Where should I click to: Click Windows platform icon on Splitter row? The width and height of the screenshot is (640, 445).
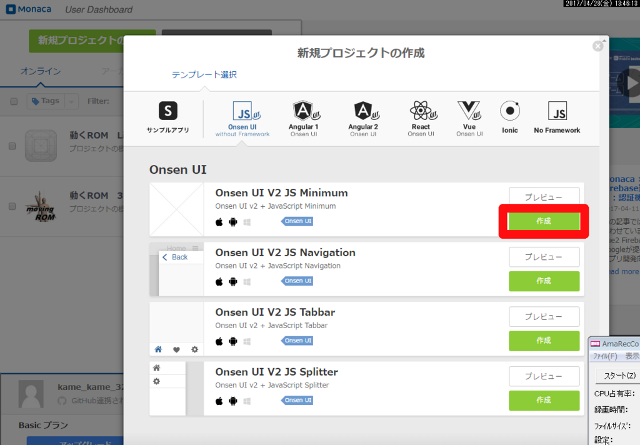pyautogui.click(x=247, y=401)
